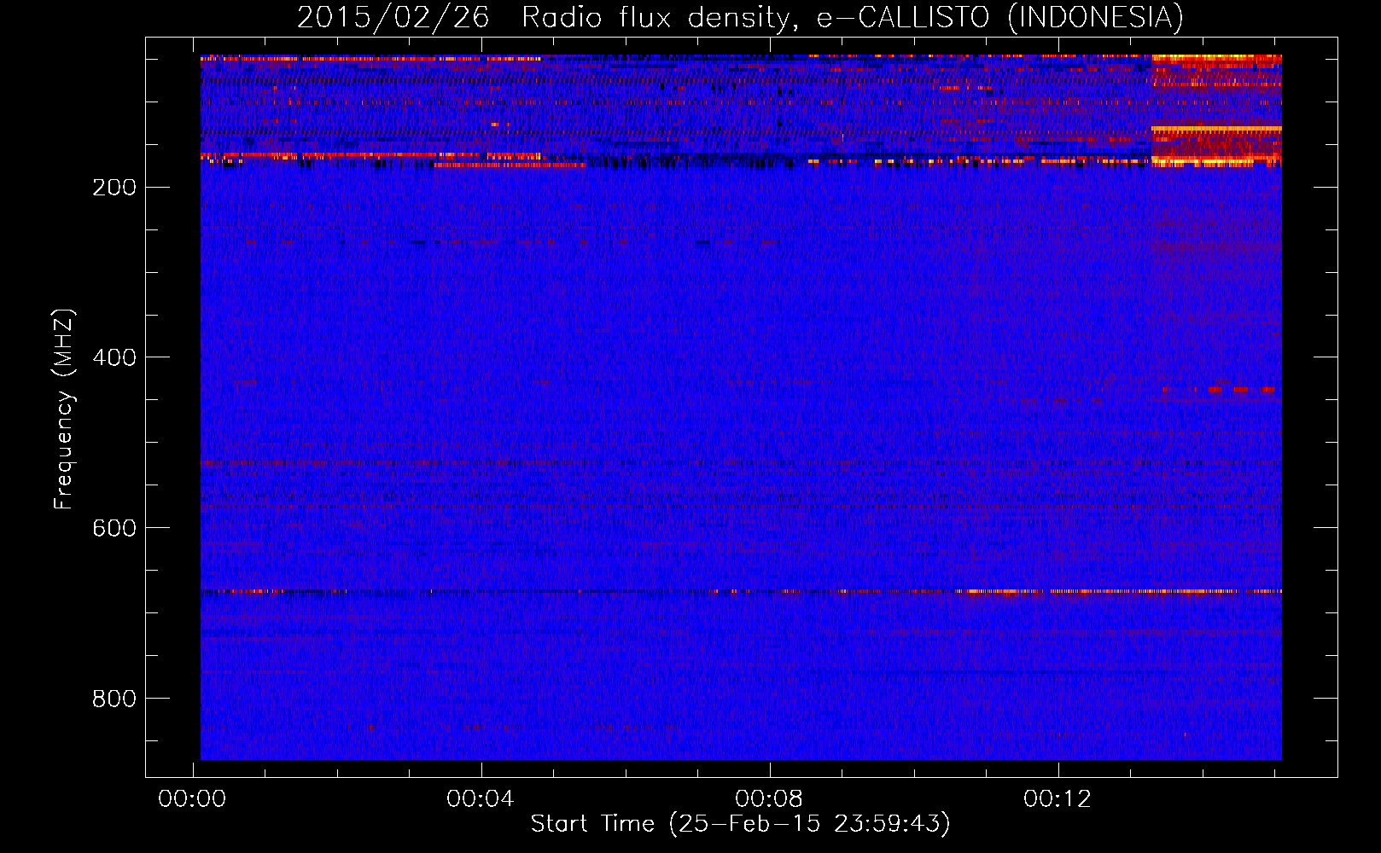This screenshot has height=853, width=1381.
Task: Click the "Frequency (MHZ)" axis label
Action: (64, 409)
